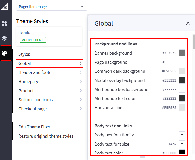Expand the Body text font family dropdown
This screenshot has width=195, height=160.
click(182, 135)
